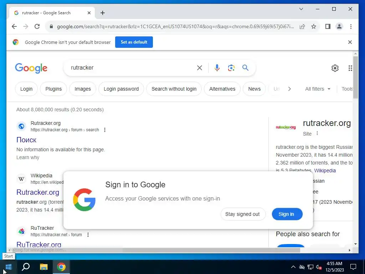Select the Search without login chip

(174, 89)
